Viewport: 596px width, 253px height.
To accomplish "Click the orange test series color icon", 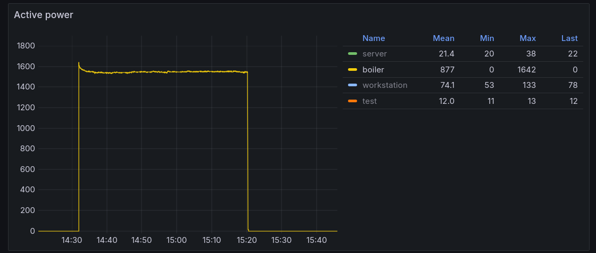I will [x=352, y=101].
